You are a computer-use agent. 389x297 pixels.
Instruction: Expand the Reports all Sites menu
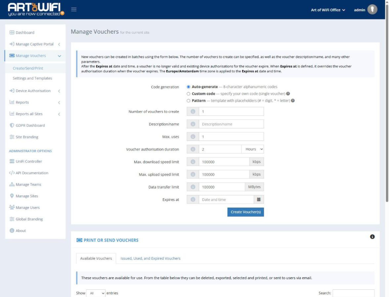point(35,114)
